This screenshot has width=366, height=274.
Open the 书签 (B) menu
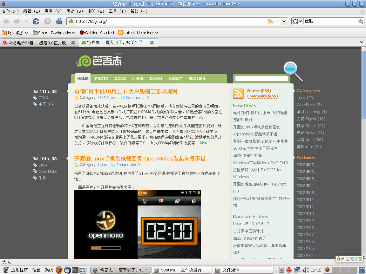(x=96, y=11)
